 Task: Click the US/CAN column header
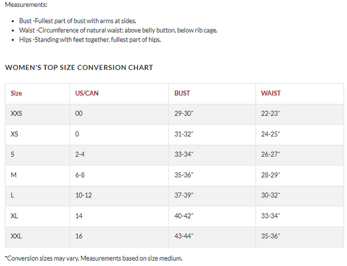click(87, 93)
